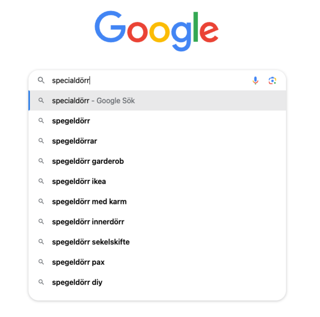
Task: Click the voice search microphone icon
Action: [x=255, y=80]
